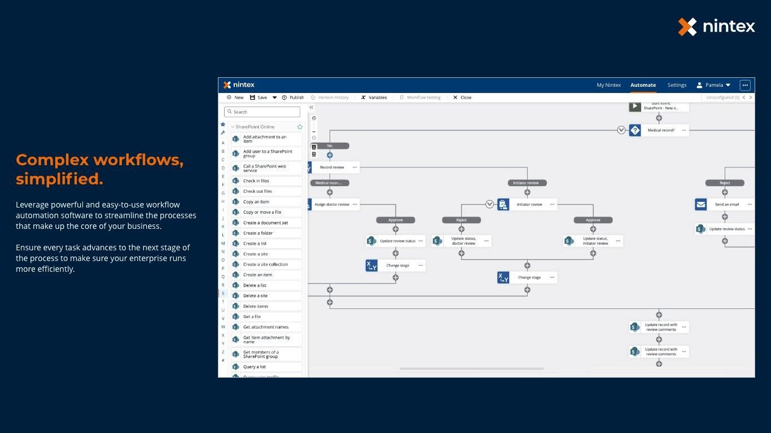Click the zoom in icon on canvas
The width and height of the screenshot is (771, 433).
(x=314, y=118)
